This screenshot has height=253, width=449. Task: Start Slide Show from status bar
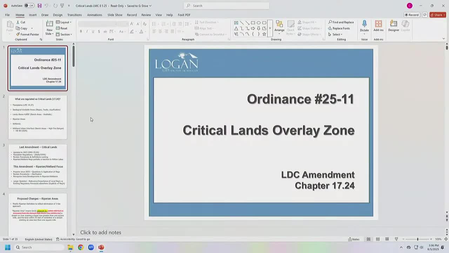[396, 239]
